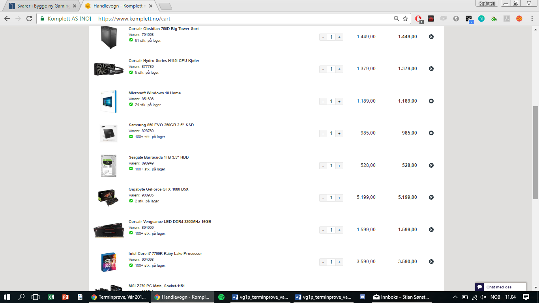The image size is (539, 303).
Task: Remove Gigabyte GTX 1080 from cart
Action: coord(431,197)
